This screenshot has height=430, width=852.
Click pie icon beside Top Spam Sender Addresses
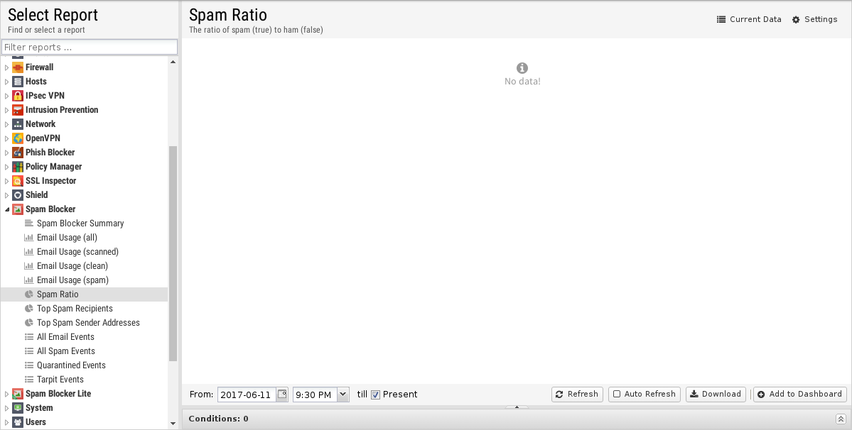pyautogui.click(x=29, y=323)
